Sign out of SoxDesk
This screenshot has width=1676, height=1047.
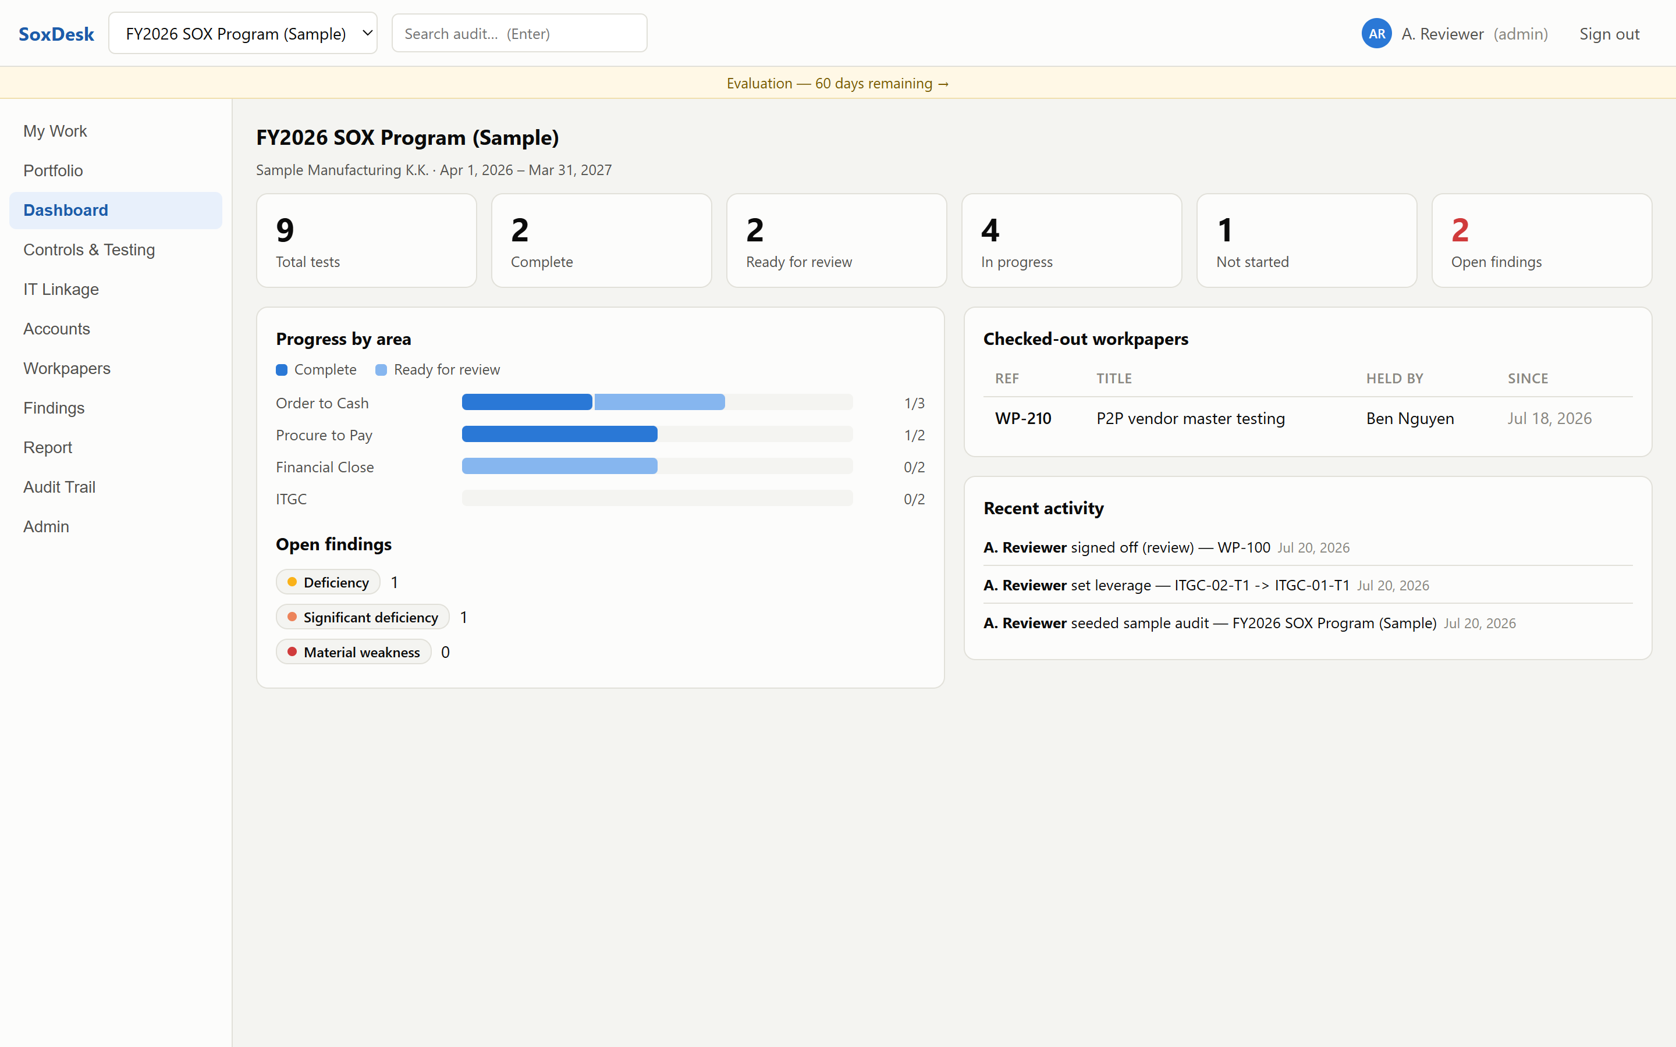[x=1609, y=34]
